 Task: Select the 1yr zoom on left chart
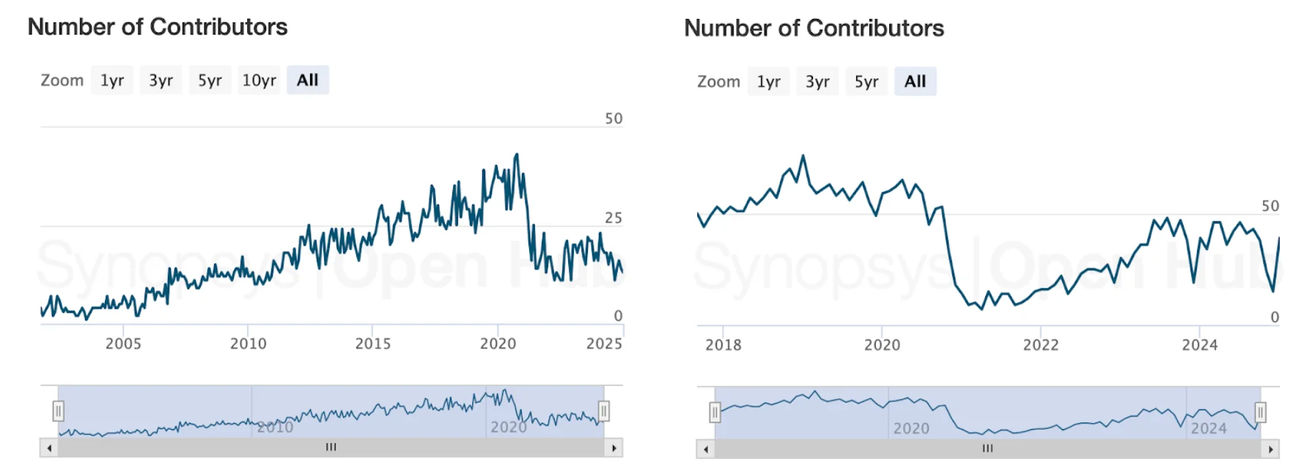point(111,80)
